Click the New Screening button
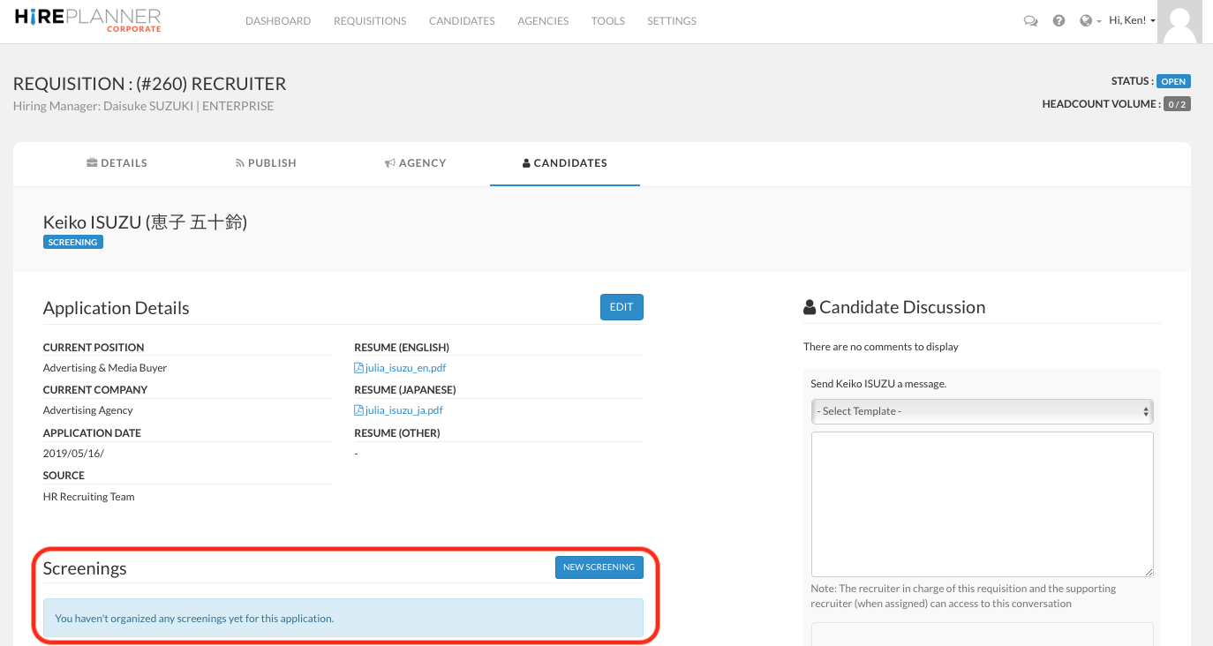 click(x=599, y=567)
